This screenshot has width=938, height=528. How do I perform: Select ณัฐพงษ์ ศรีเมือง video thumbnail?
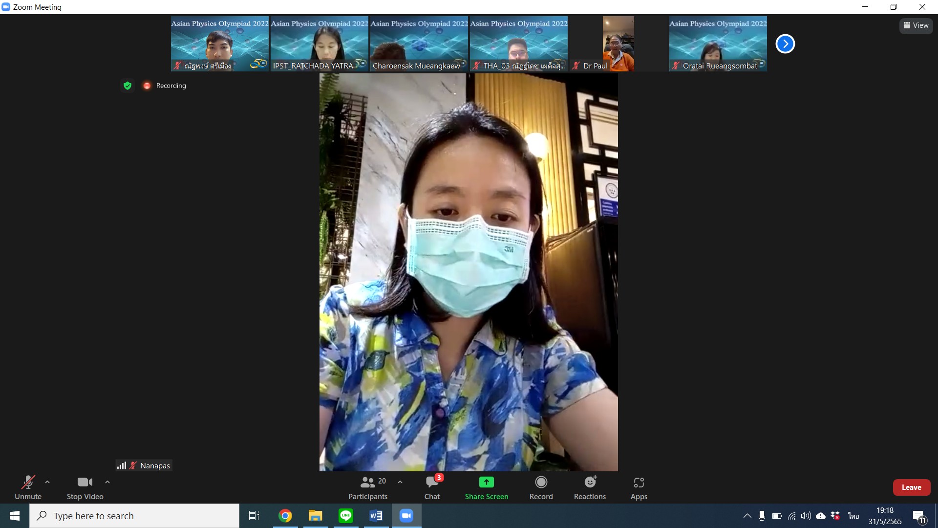220,44
